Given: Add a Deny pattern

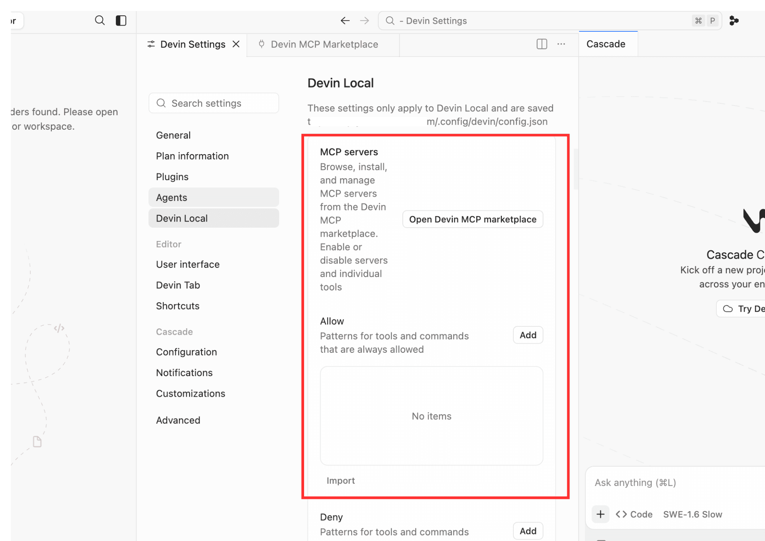Looking at the screenshot, I should (528, 531).
